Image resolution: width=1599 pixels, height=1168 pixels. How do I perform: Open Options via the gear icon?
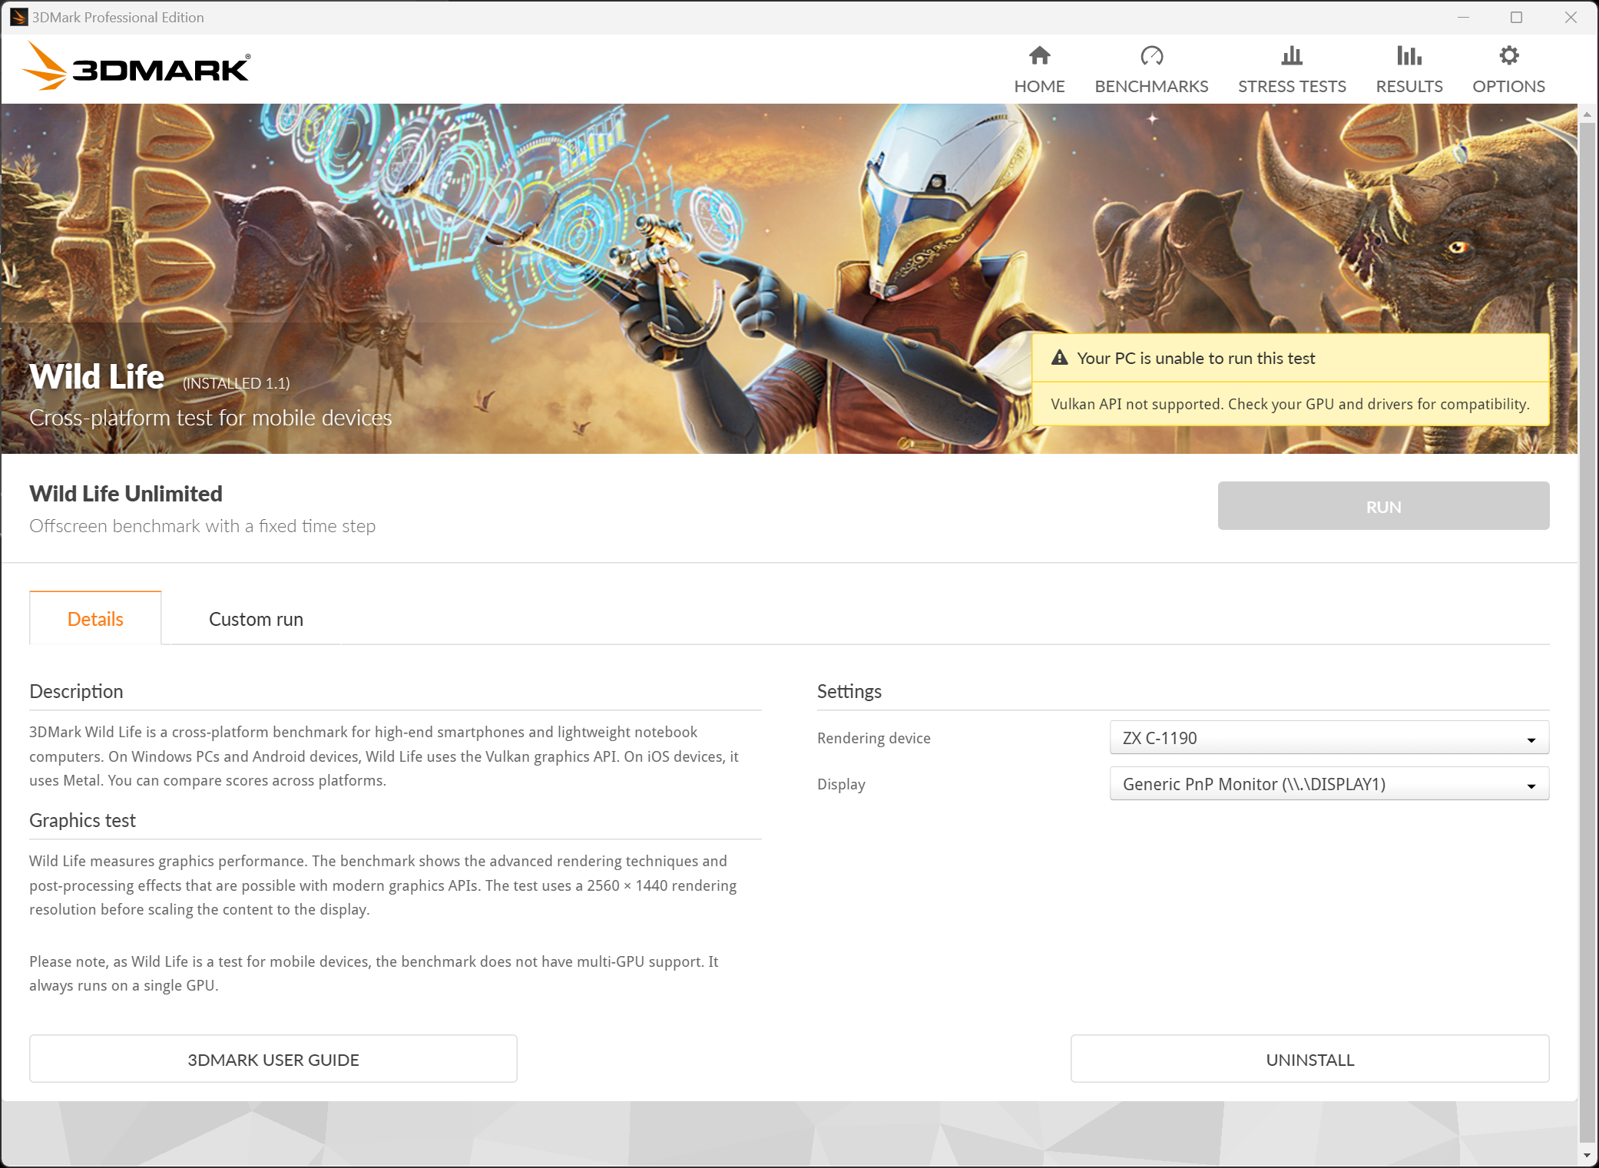[1508, 56]
